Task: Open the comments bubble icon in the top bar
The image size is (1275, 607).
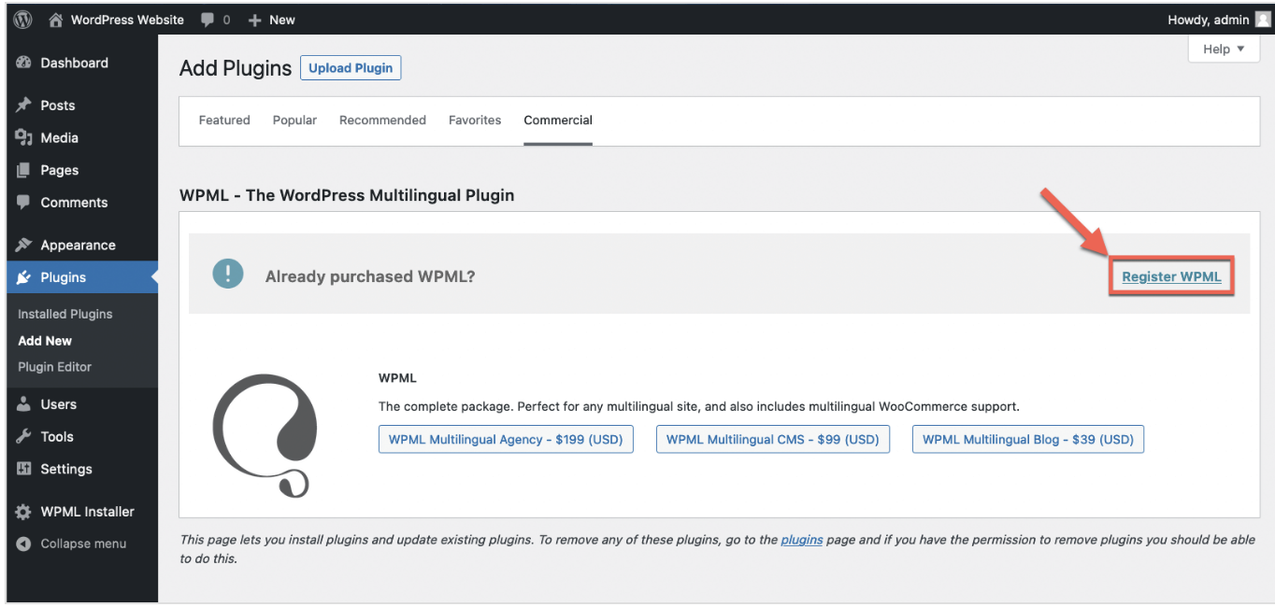Action: click(x=208, y=19)
